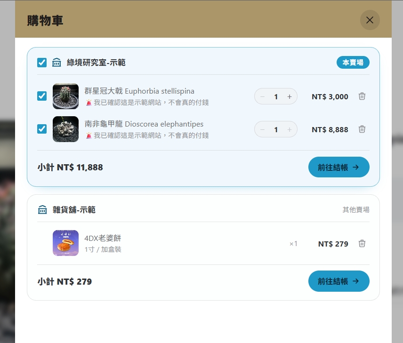Uncheck the 群星冠大戟 Euphorbia stellispina item
This screenshot has width=403, height=343.
42,96
